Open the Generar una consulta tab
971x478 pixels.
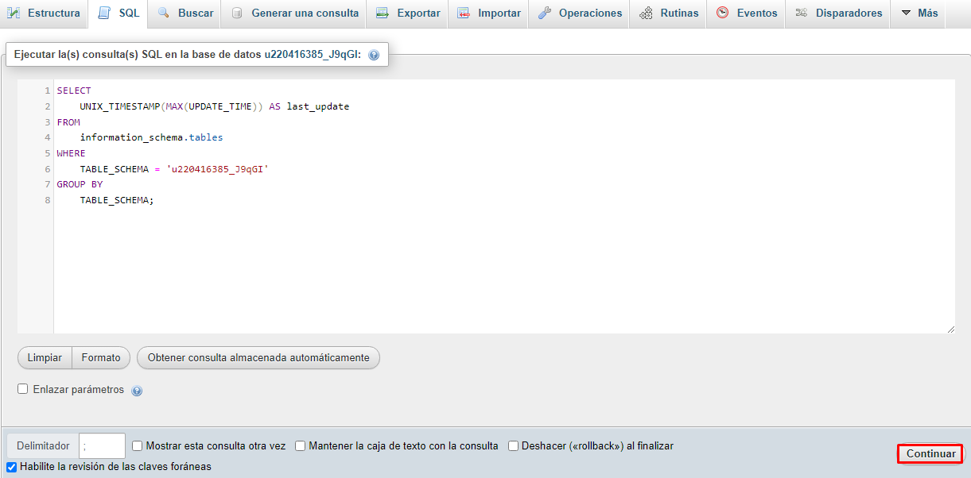[295, 13]
